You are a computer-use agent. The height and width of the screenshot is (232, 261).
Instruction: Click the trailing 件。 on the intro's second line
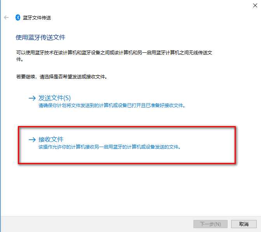click(x=19, y=59)
